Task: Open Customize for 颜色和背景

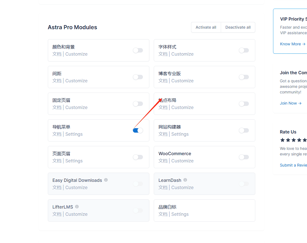Action: pyautogui.click(x=76, y=54)
